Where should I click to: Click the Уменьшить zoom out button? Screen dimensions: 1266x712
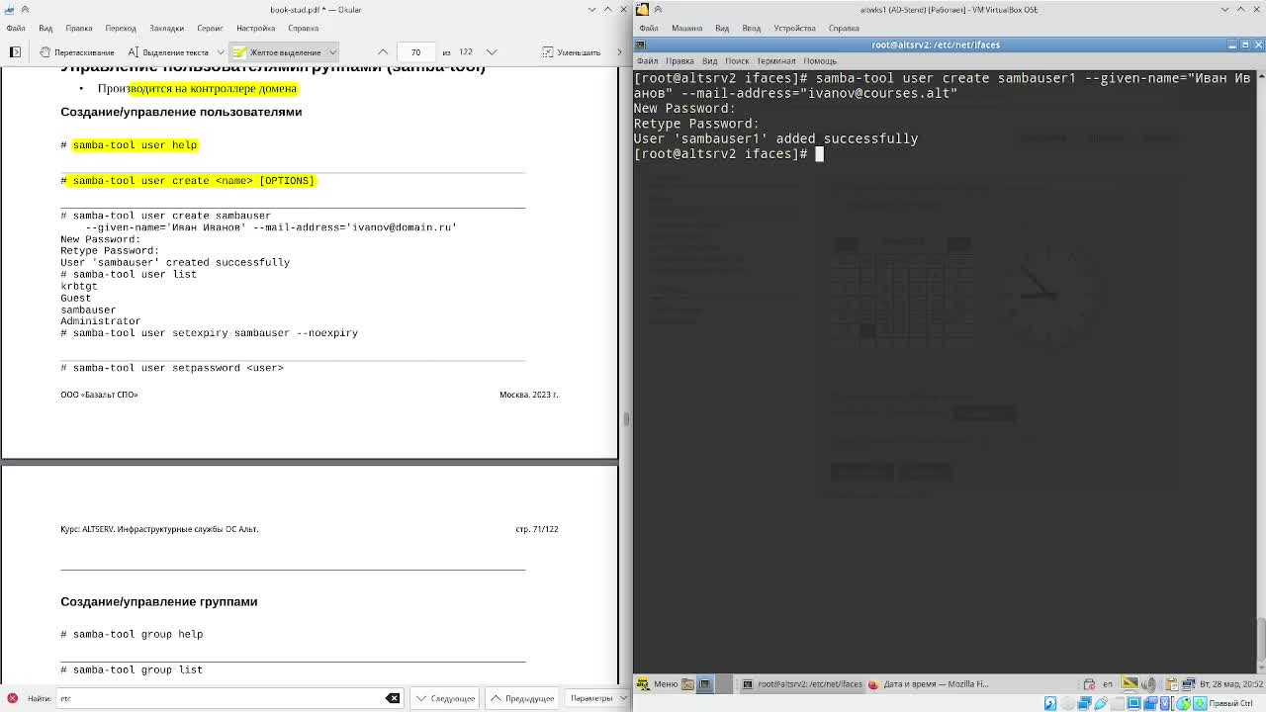pyautogui.click(x=572, y=51)
